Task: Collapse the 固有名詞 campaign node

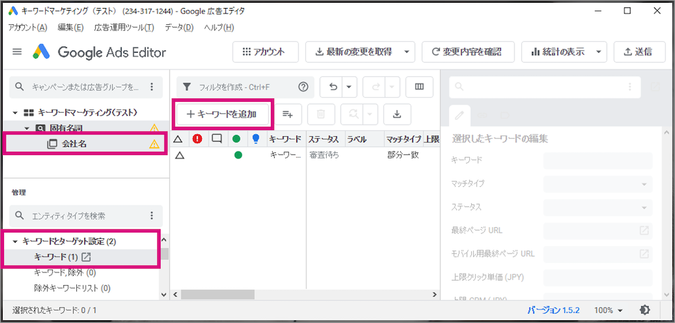Action: point(26,127)
